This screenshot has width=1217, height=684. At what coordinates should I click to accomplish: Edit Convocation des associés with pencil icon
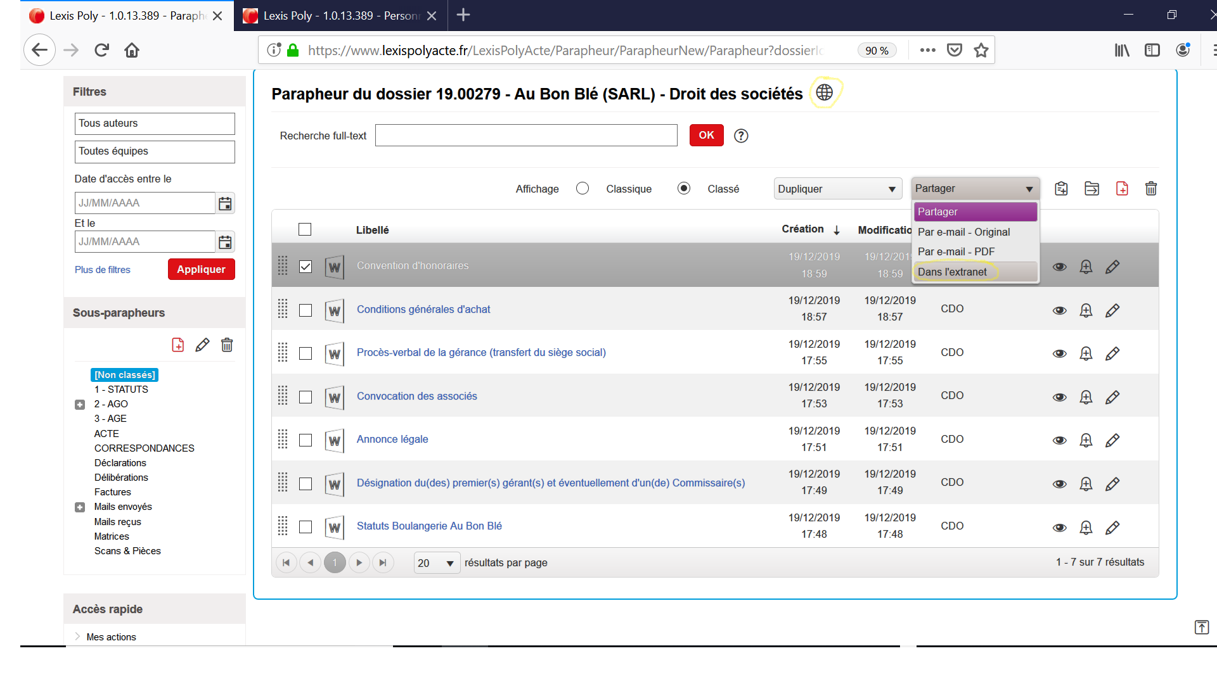coord(1112,397)
